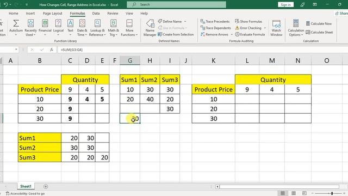The image size is (348, 196).
Task: Select the Sum3 label cell in column B
Action: 40,157
